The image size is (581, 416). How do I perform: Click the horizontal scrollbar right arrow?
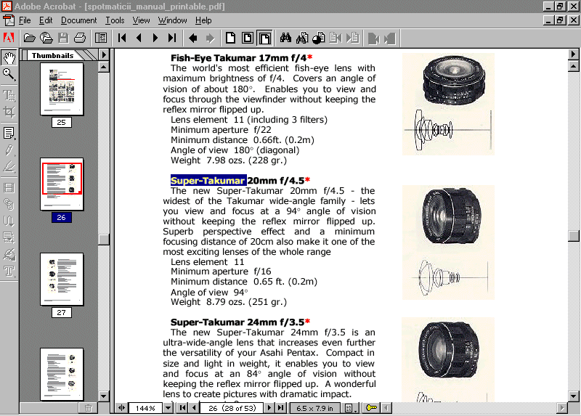(x=562, y=408)
